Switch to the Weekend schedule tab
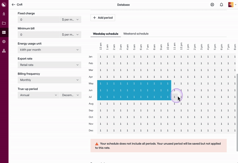The height and width of the screenshot is (163, 238). pos(136,34)
